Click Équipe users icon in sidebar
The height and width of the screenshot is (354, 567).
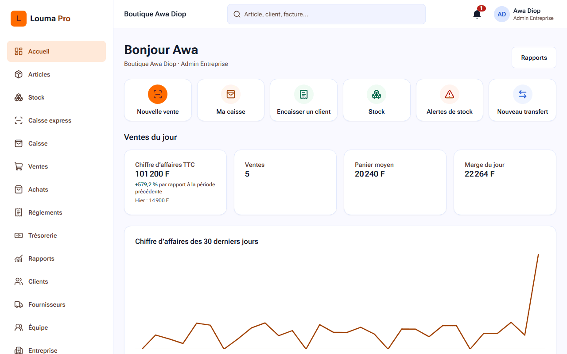click(19, 327)
